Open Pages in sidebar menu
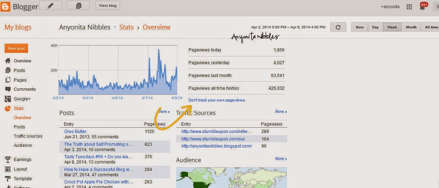The height and width of the screenshot is (188, 439). click(20, 80)
